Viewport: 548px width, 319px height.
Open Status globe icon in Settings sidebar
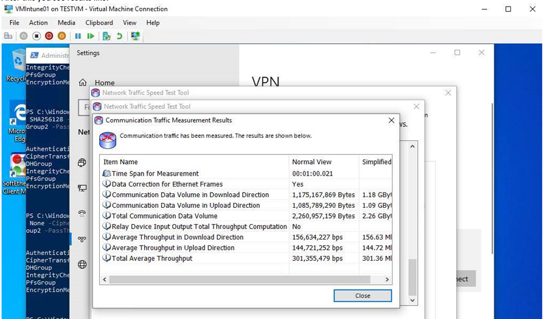tap(82, 163)
